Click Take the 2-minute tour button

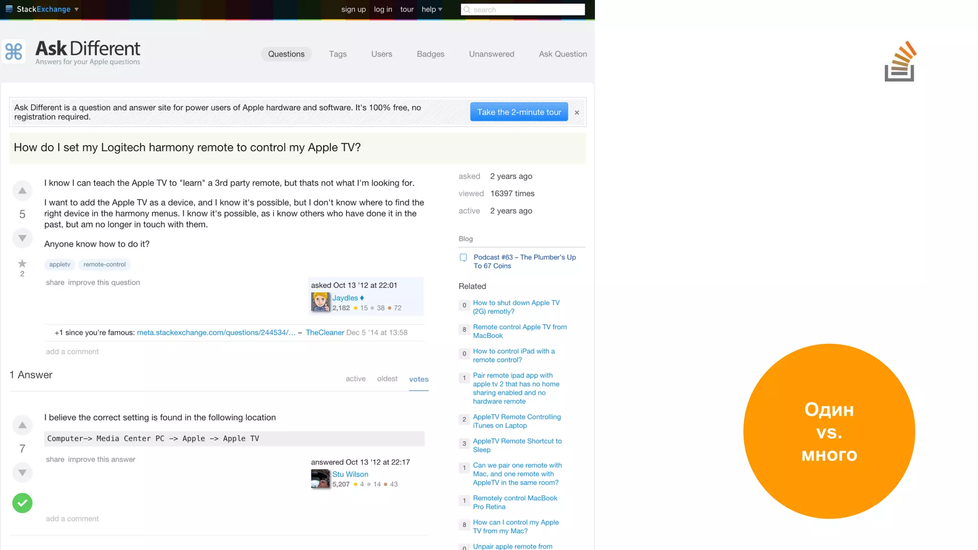point(519,112)
